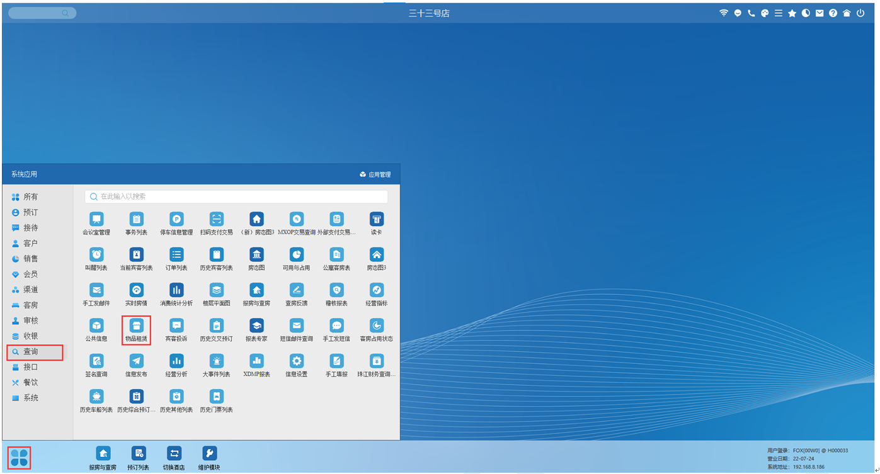This screenshot has width=880, height=474.
Task: Click the mail envelope icon in top bar
Action: pyautogui.click(x=820, y=13)
